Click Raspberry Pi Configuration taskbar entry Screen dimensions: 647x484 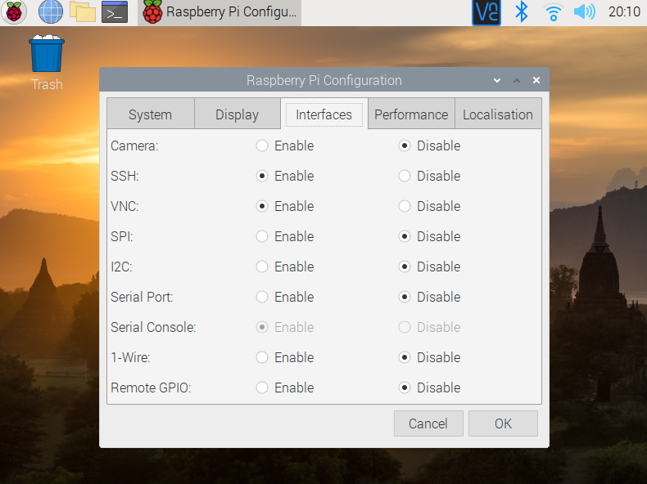(219, 12)
